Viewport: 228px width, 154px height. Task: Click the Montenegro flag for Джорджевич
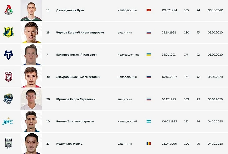pyautogui.click(x=149, y=10)
